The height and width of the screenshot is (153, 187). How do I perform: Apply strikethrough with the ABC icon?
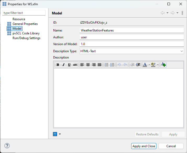75,65
